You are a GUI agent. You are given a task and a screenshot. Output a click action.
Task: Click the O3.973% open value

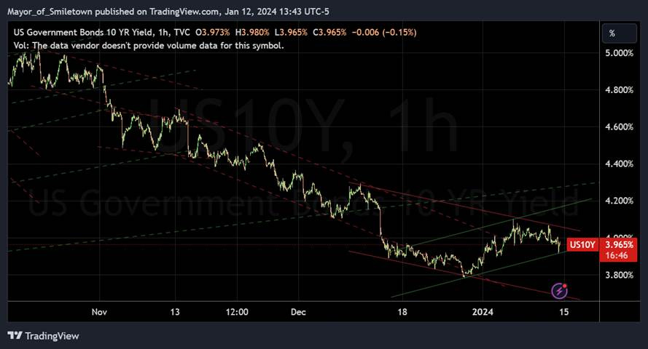[212, 33]
